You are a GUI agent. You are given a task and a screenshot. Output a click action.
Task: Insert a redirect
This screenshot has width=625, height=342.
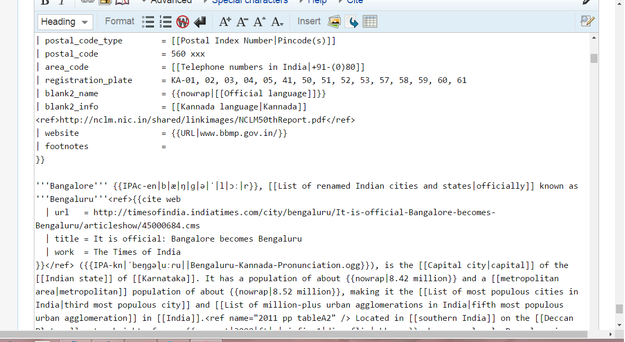pyautogui.click(x=352, y=22)
